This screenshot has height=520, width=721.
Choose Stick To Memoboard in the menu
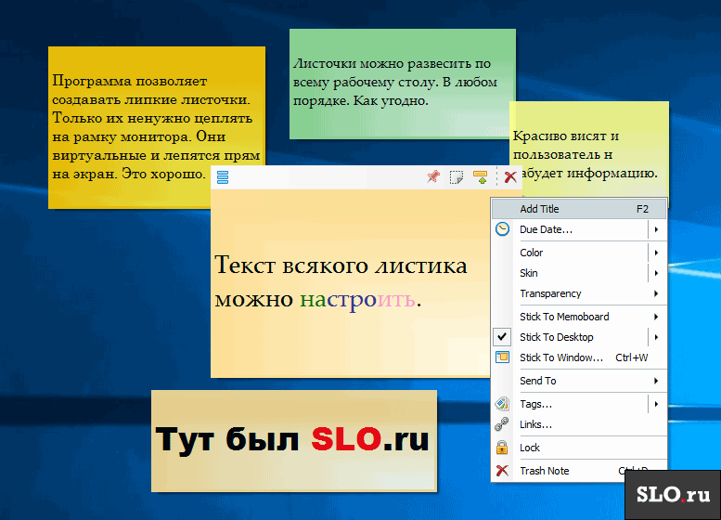tap(579, 317)
